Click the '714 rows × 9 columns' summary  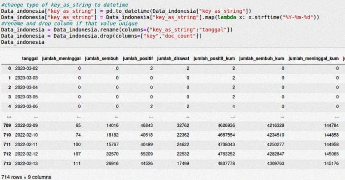click(x=26, y=177)
